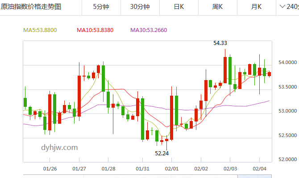This screenshot has width=299, height=178.
Task: Click the 52.24 low price label
Action: [162, 153]
